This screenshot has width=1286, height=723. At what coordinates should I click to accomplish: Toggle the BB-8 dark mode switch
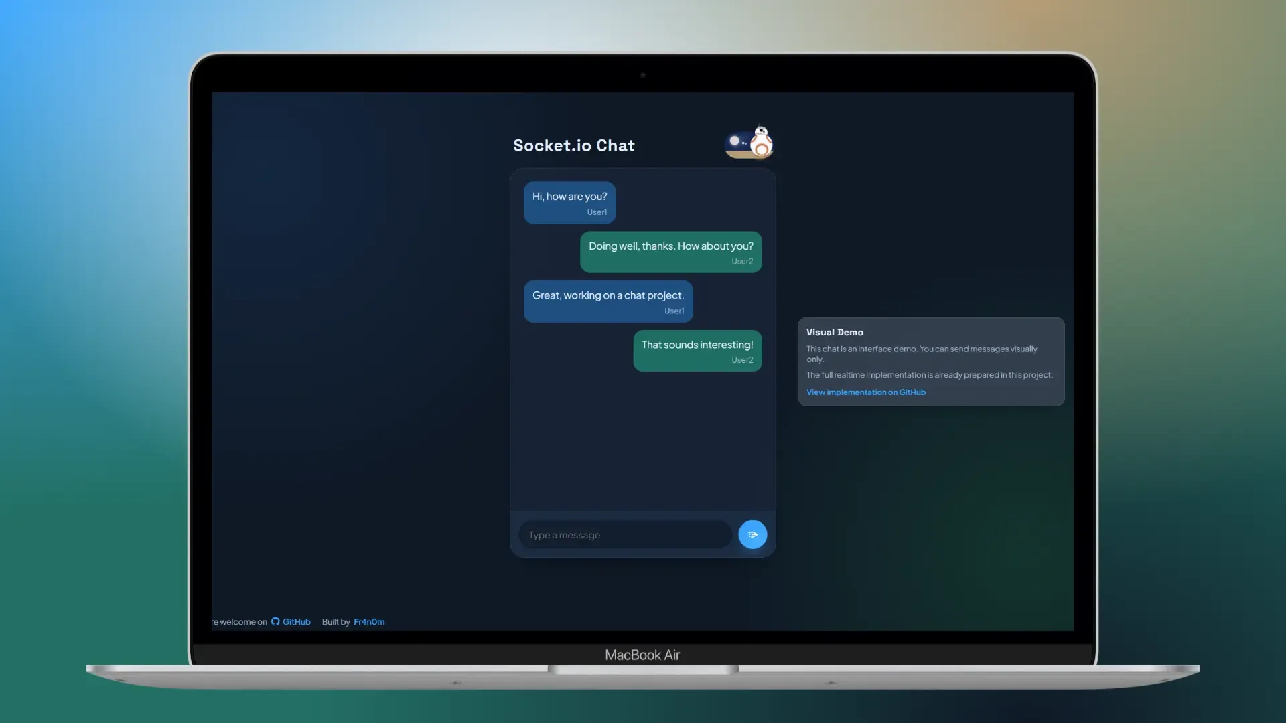(749, 142)
